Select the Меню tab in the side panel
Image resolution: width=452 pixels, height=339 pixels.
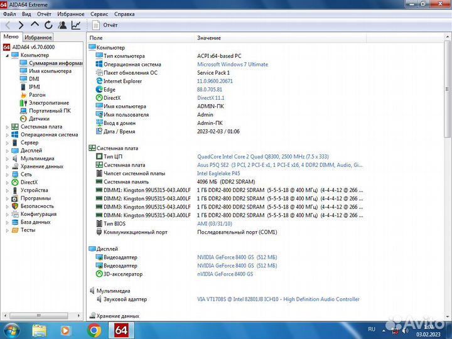pos(11,36)
